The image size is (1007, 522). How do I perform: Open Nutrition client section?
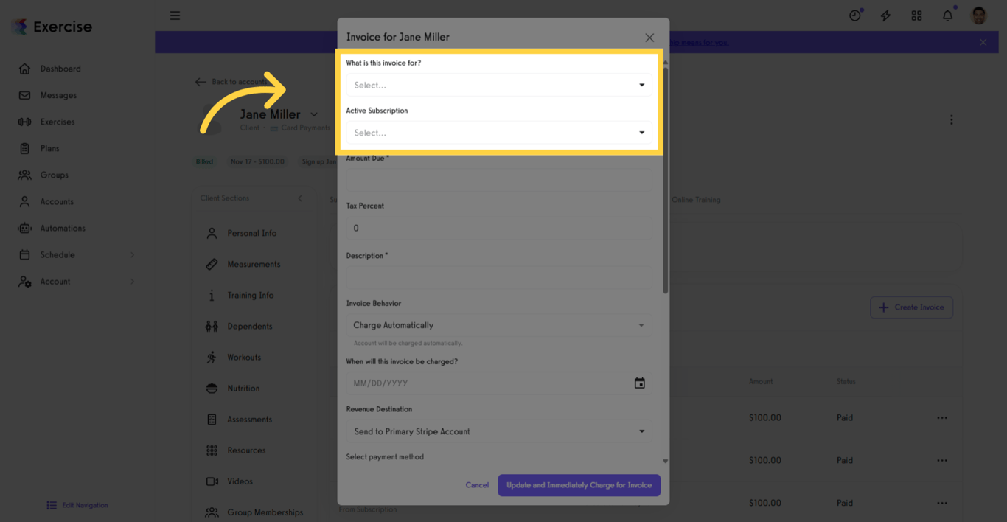tap(243, 388)
